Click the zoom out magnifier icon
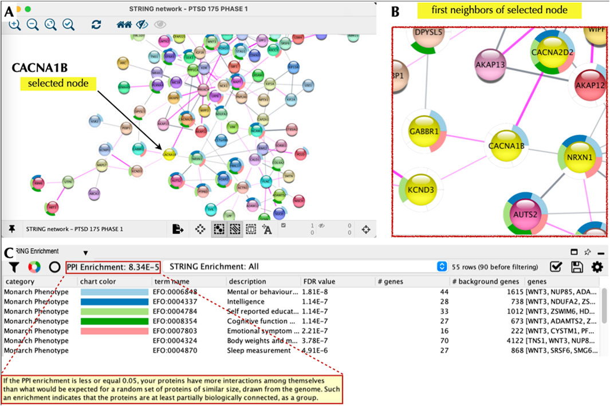This screenshot has width=610, height=406. [x=33, y=25]
